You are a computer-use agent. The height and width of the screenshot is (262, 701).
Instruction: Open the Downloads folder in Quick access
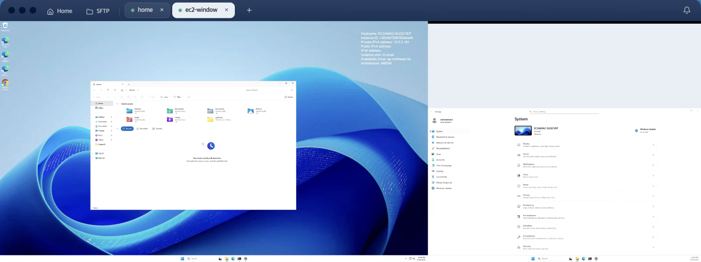pyautogui.click(x=177, y=111)
